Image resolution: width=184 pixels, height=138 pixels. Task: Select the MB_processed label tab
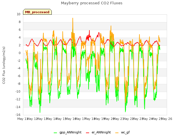(x=37, y=12)
